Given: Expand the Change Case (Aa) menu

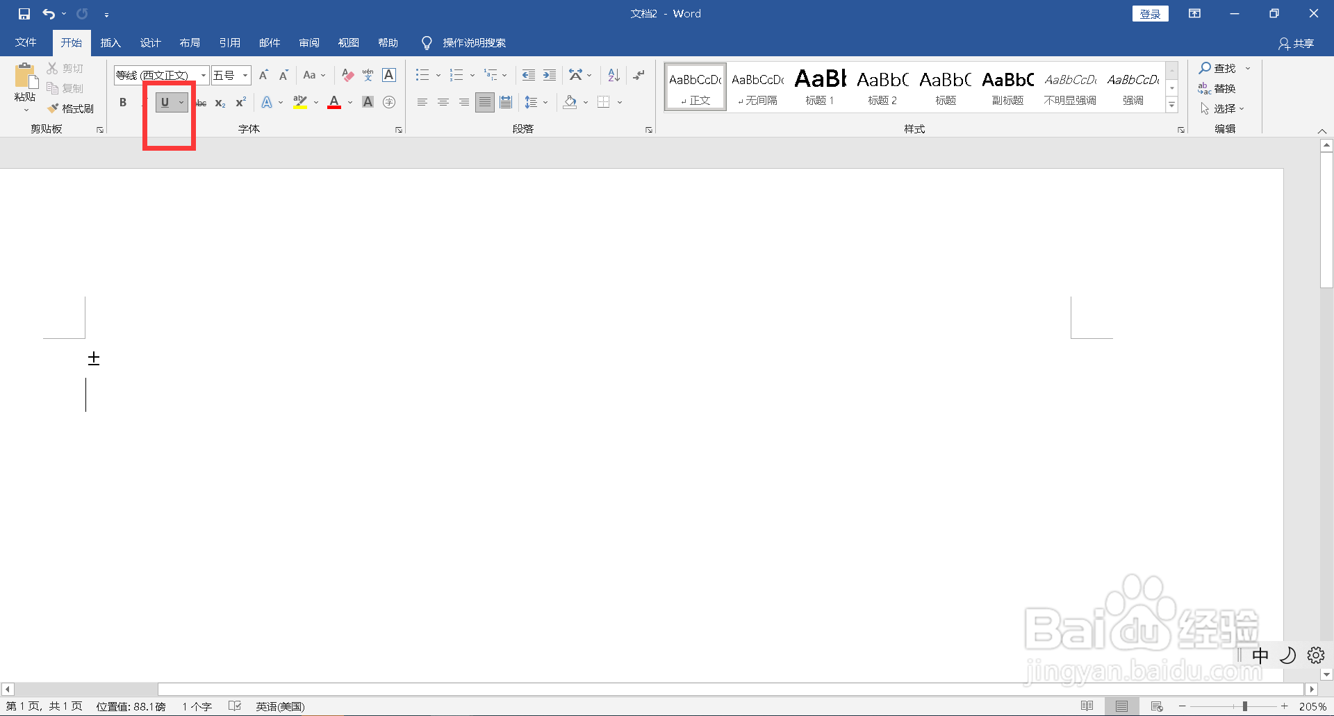Looking at the screenshot, I should click(x=314, y=75).
